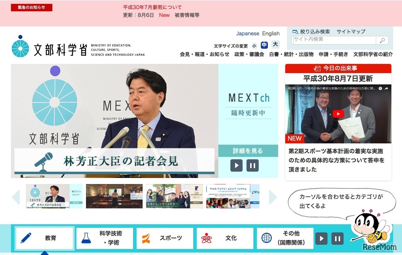
Task: Open 詳細を見る on the MEXTch panel
Action: coord(248,150)
